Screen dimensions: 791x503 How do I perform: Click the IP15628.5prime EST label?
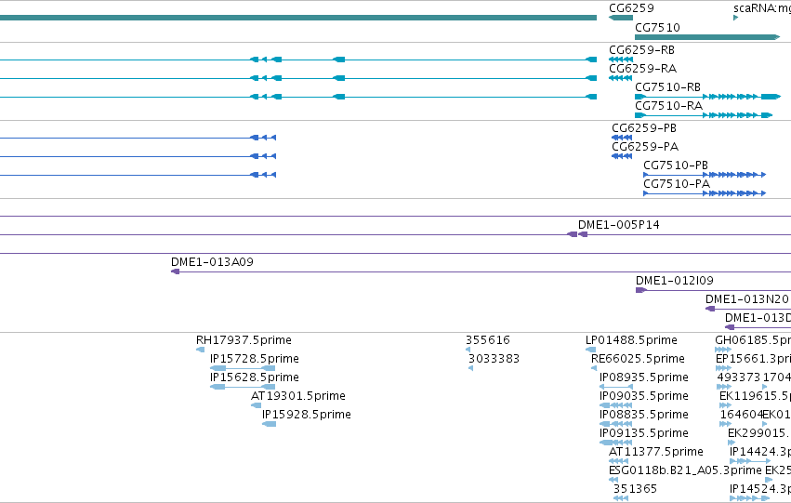point(255,377)
